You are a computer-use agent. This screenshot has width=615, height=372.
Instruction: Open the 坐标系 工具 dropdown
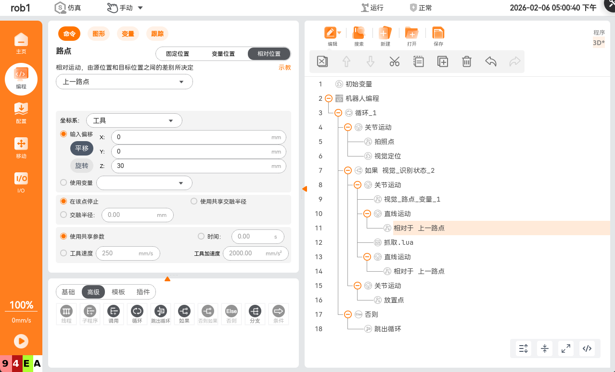pyautogui.click(x=134, y=121)
